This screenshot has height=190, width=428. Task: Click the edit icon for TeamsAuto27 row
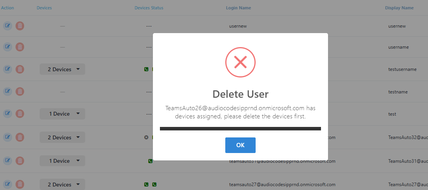pos(7,184)
